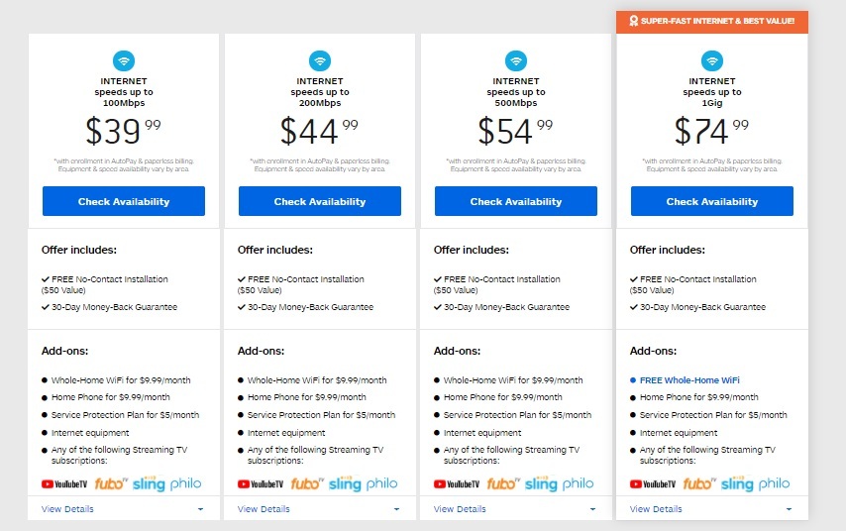Check Availability for the 1Gig $74.99 plan
Image resolution: width=846 pixels, height=531 pixels.
pos(712,201)
